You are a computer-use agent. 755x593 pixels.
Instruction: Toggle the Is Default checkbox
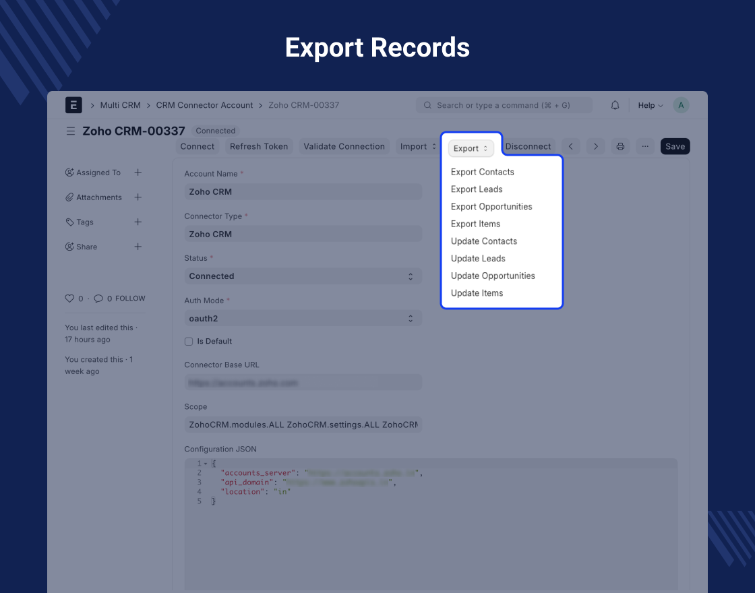(189, 341)
